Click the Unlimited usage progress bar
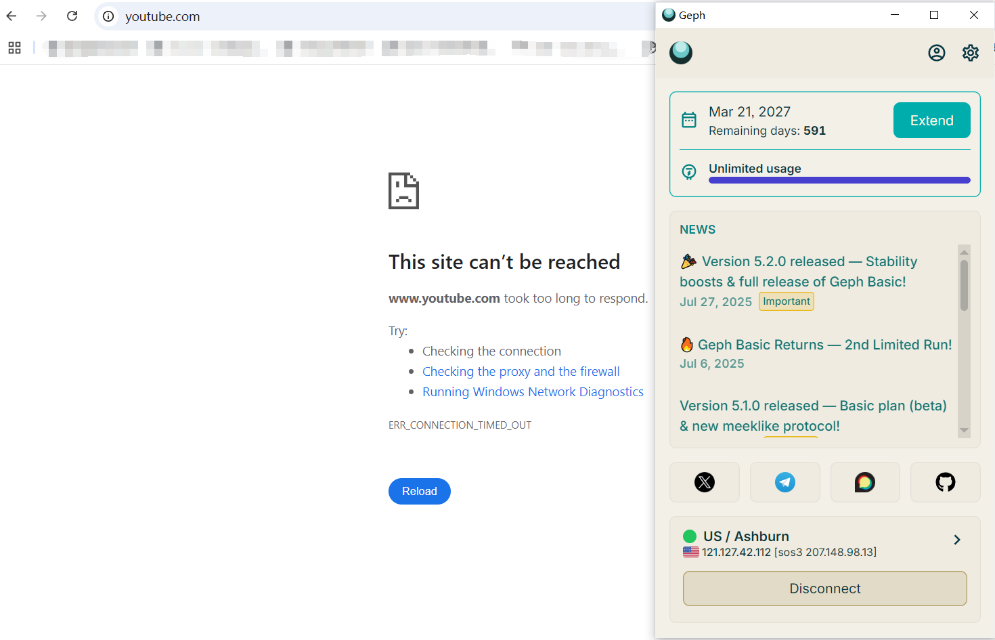 pos(839,180)
